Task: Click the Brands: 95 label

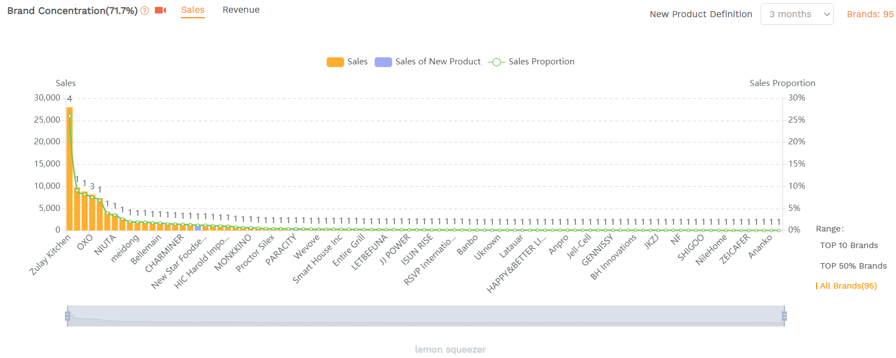Action: click(x=870, y=14)
